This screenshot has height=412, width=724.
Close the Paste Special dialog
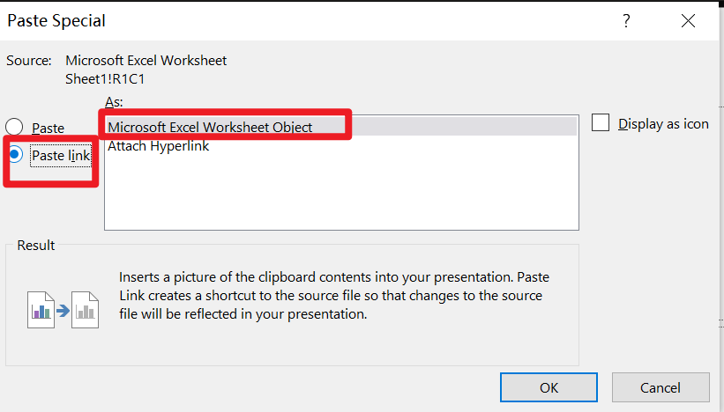pos(688,21)
